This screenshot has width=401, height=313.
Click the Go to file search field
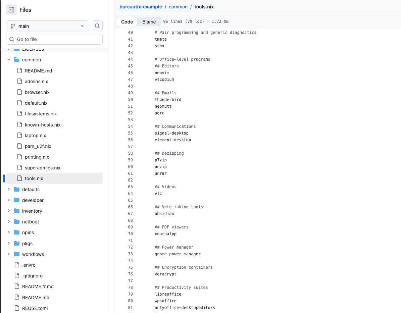54,39
